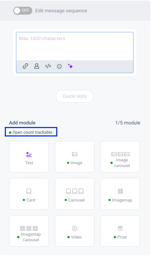This screenshot has width=152, height=257.
Task: Add a Video module
Action: pyautogui.click(x=75, y=231)
